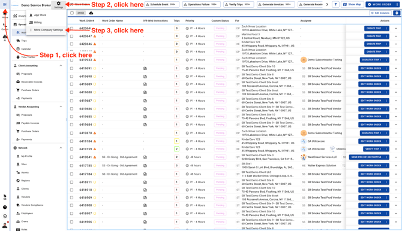
Task: Click work order number 6416911
Action: [85, 183]
